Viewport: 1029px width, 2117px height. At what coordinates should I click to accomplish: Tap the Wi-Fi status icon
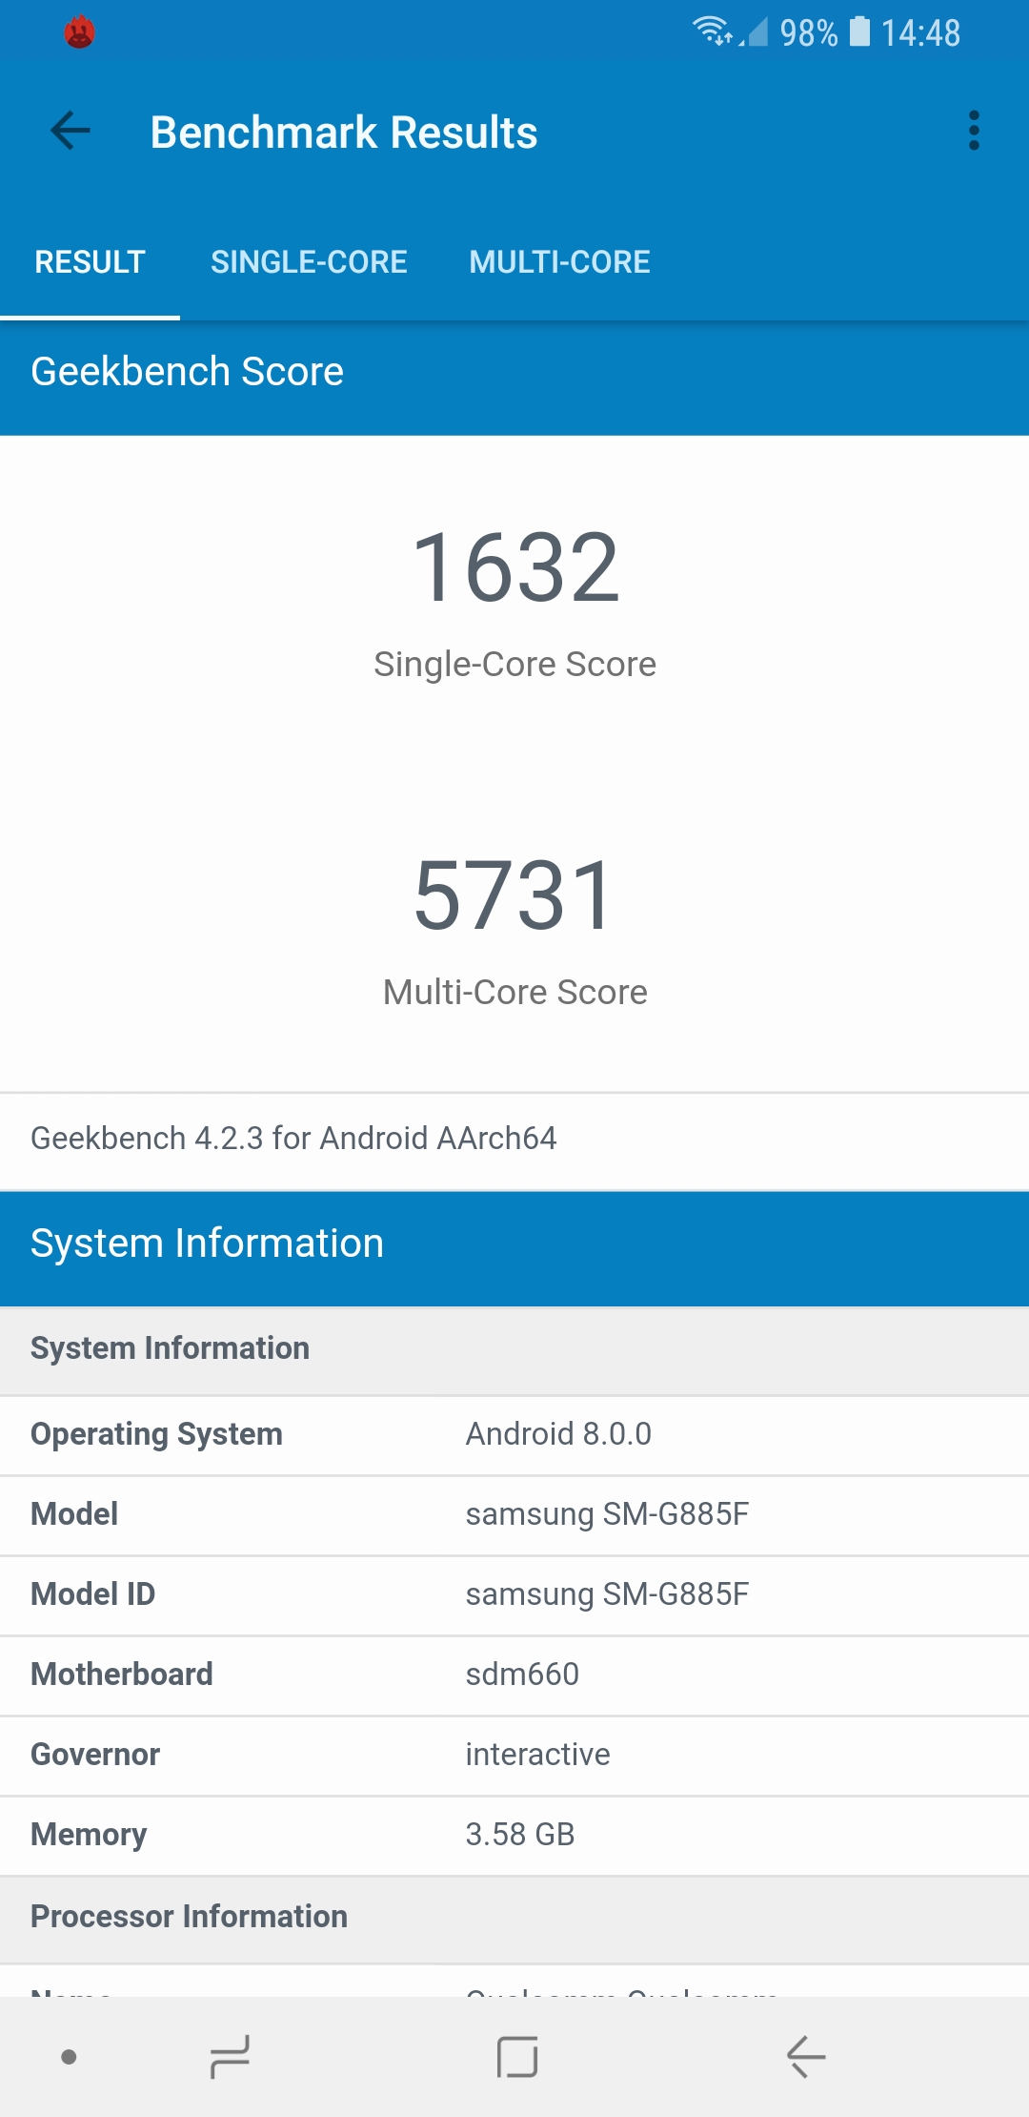[711, 31]
